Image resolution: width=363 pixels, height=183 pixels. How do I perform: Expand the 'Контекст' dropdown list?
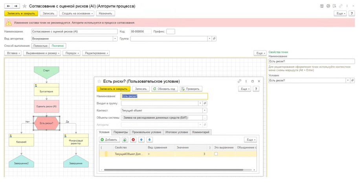pos(205,110)
